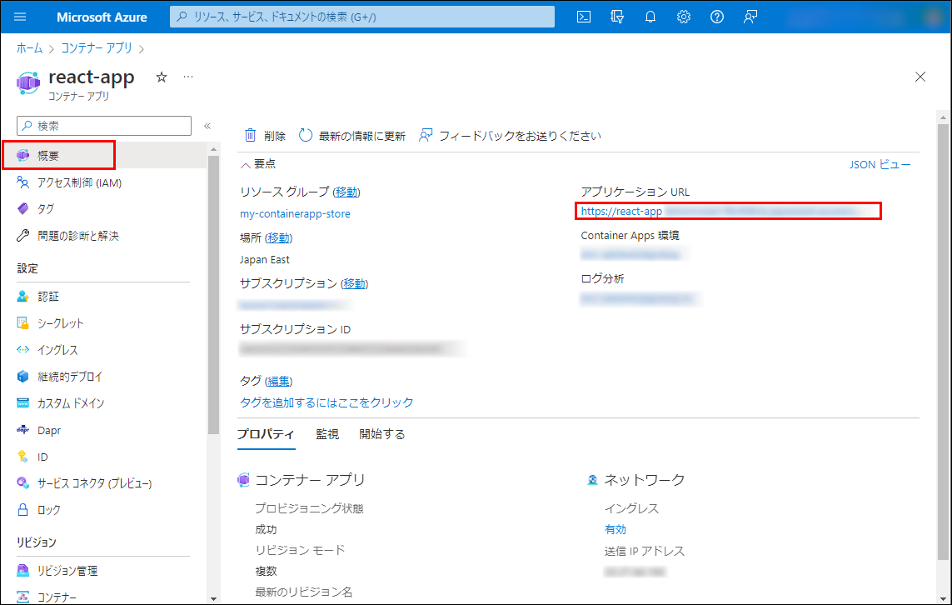Launch Cloud Shell from the top bar
952x605 pixels.
(584, 17)
